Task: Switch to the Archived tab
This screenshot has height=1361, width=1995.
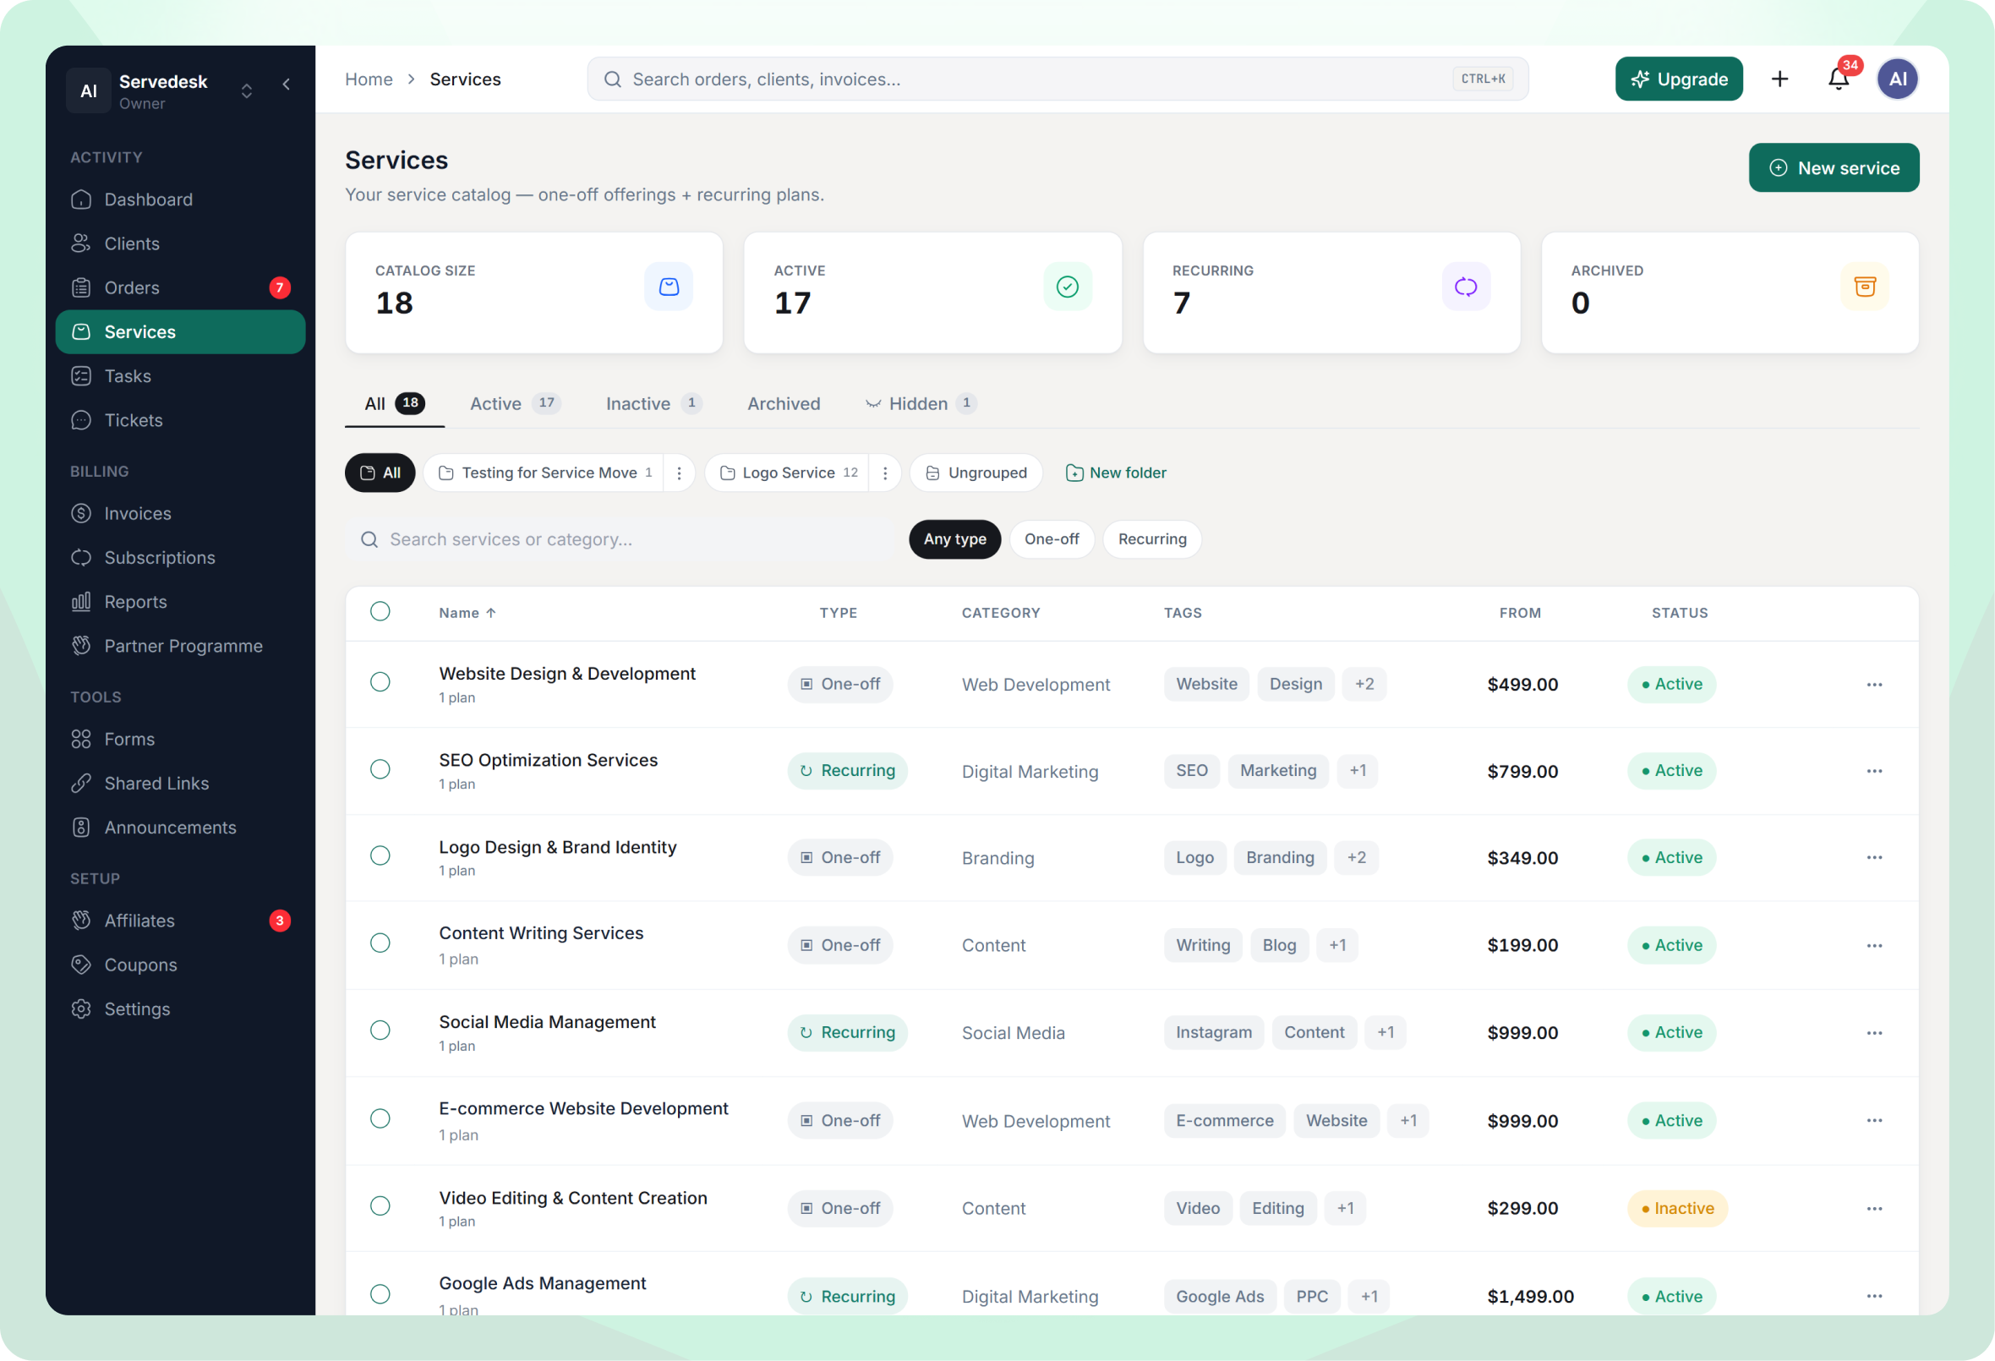Action: pos(784,403)
